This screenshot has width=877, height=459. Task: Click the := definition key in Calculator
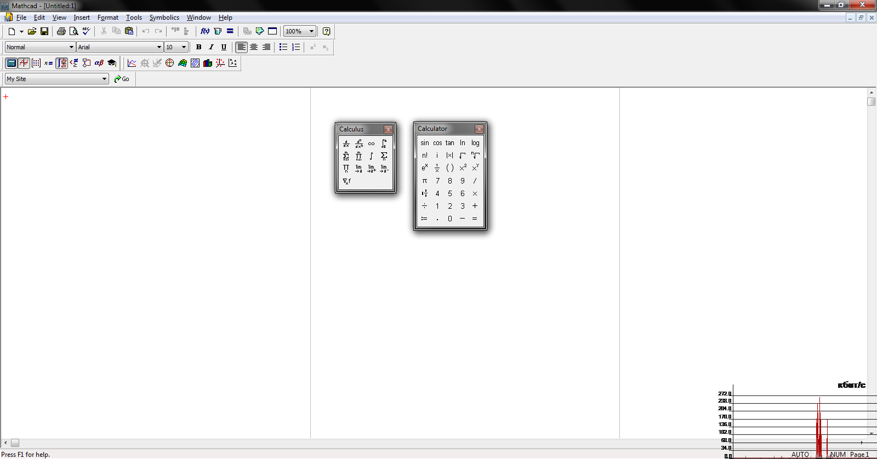425,219
